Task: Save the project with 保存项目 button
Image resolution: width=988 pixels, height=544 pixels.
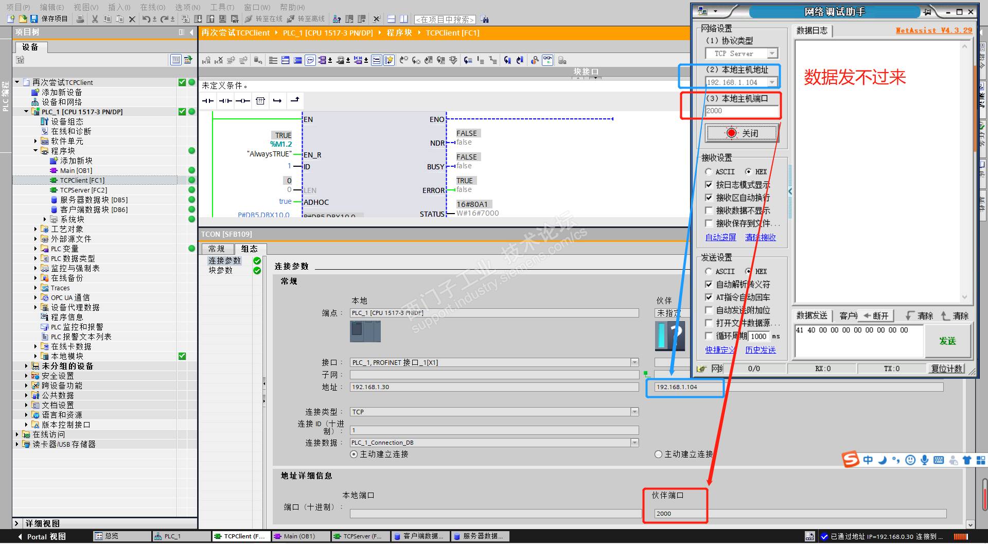Action: 49,19
